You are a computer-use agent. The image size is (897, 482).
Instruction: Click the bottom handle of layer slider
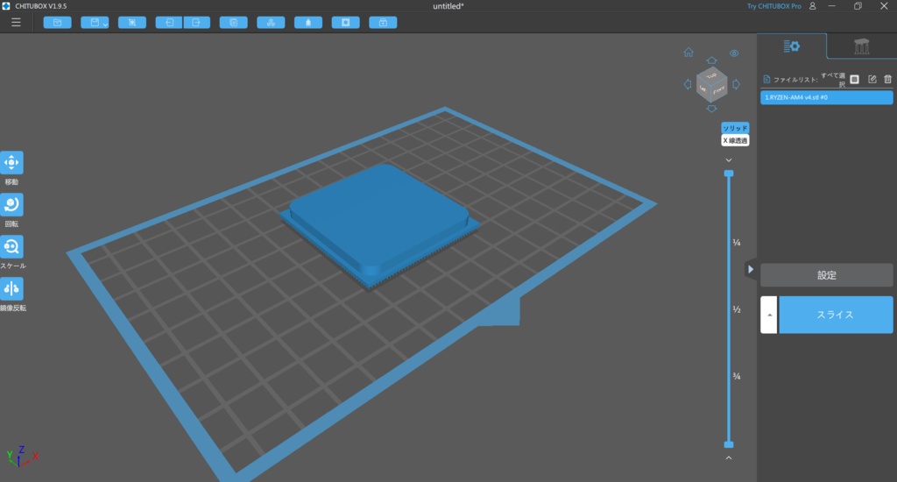coord(729,444)
